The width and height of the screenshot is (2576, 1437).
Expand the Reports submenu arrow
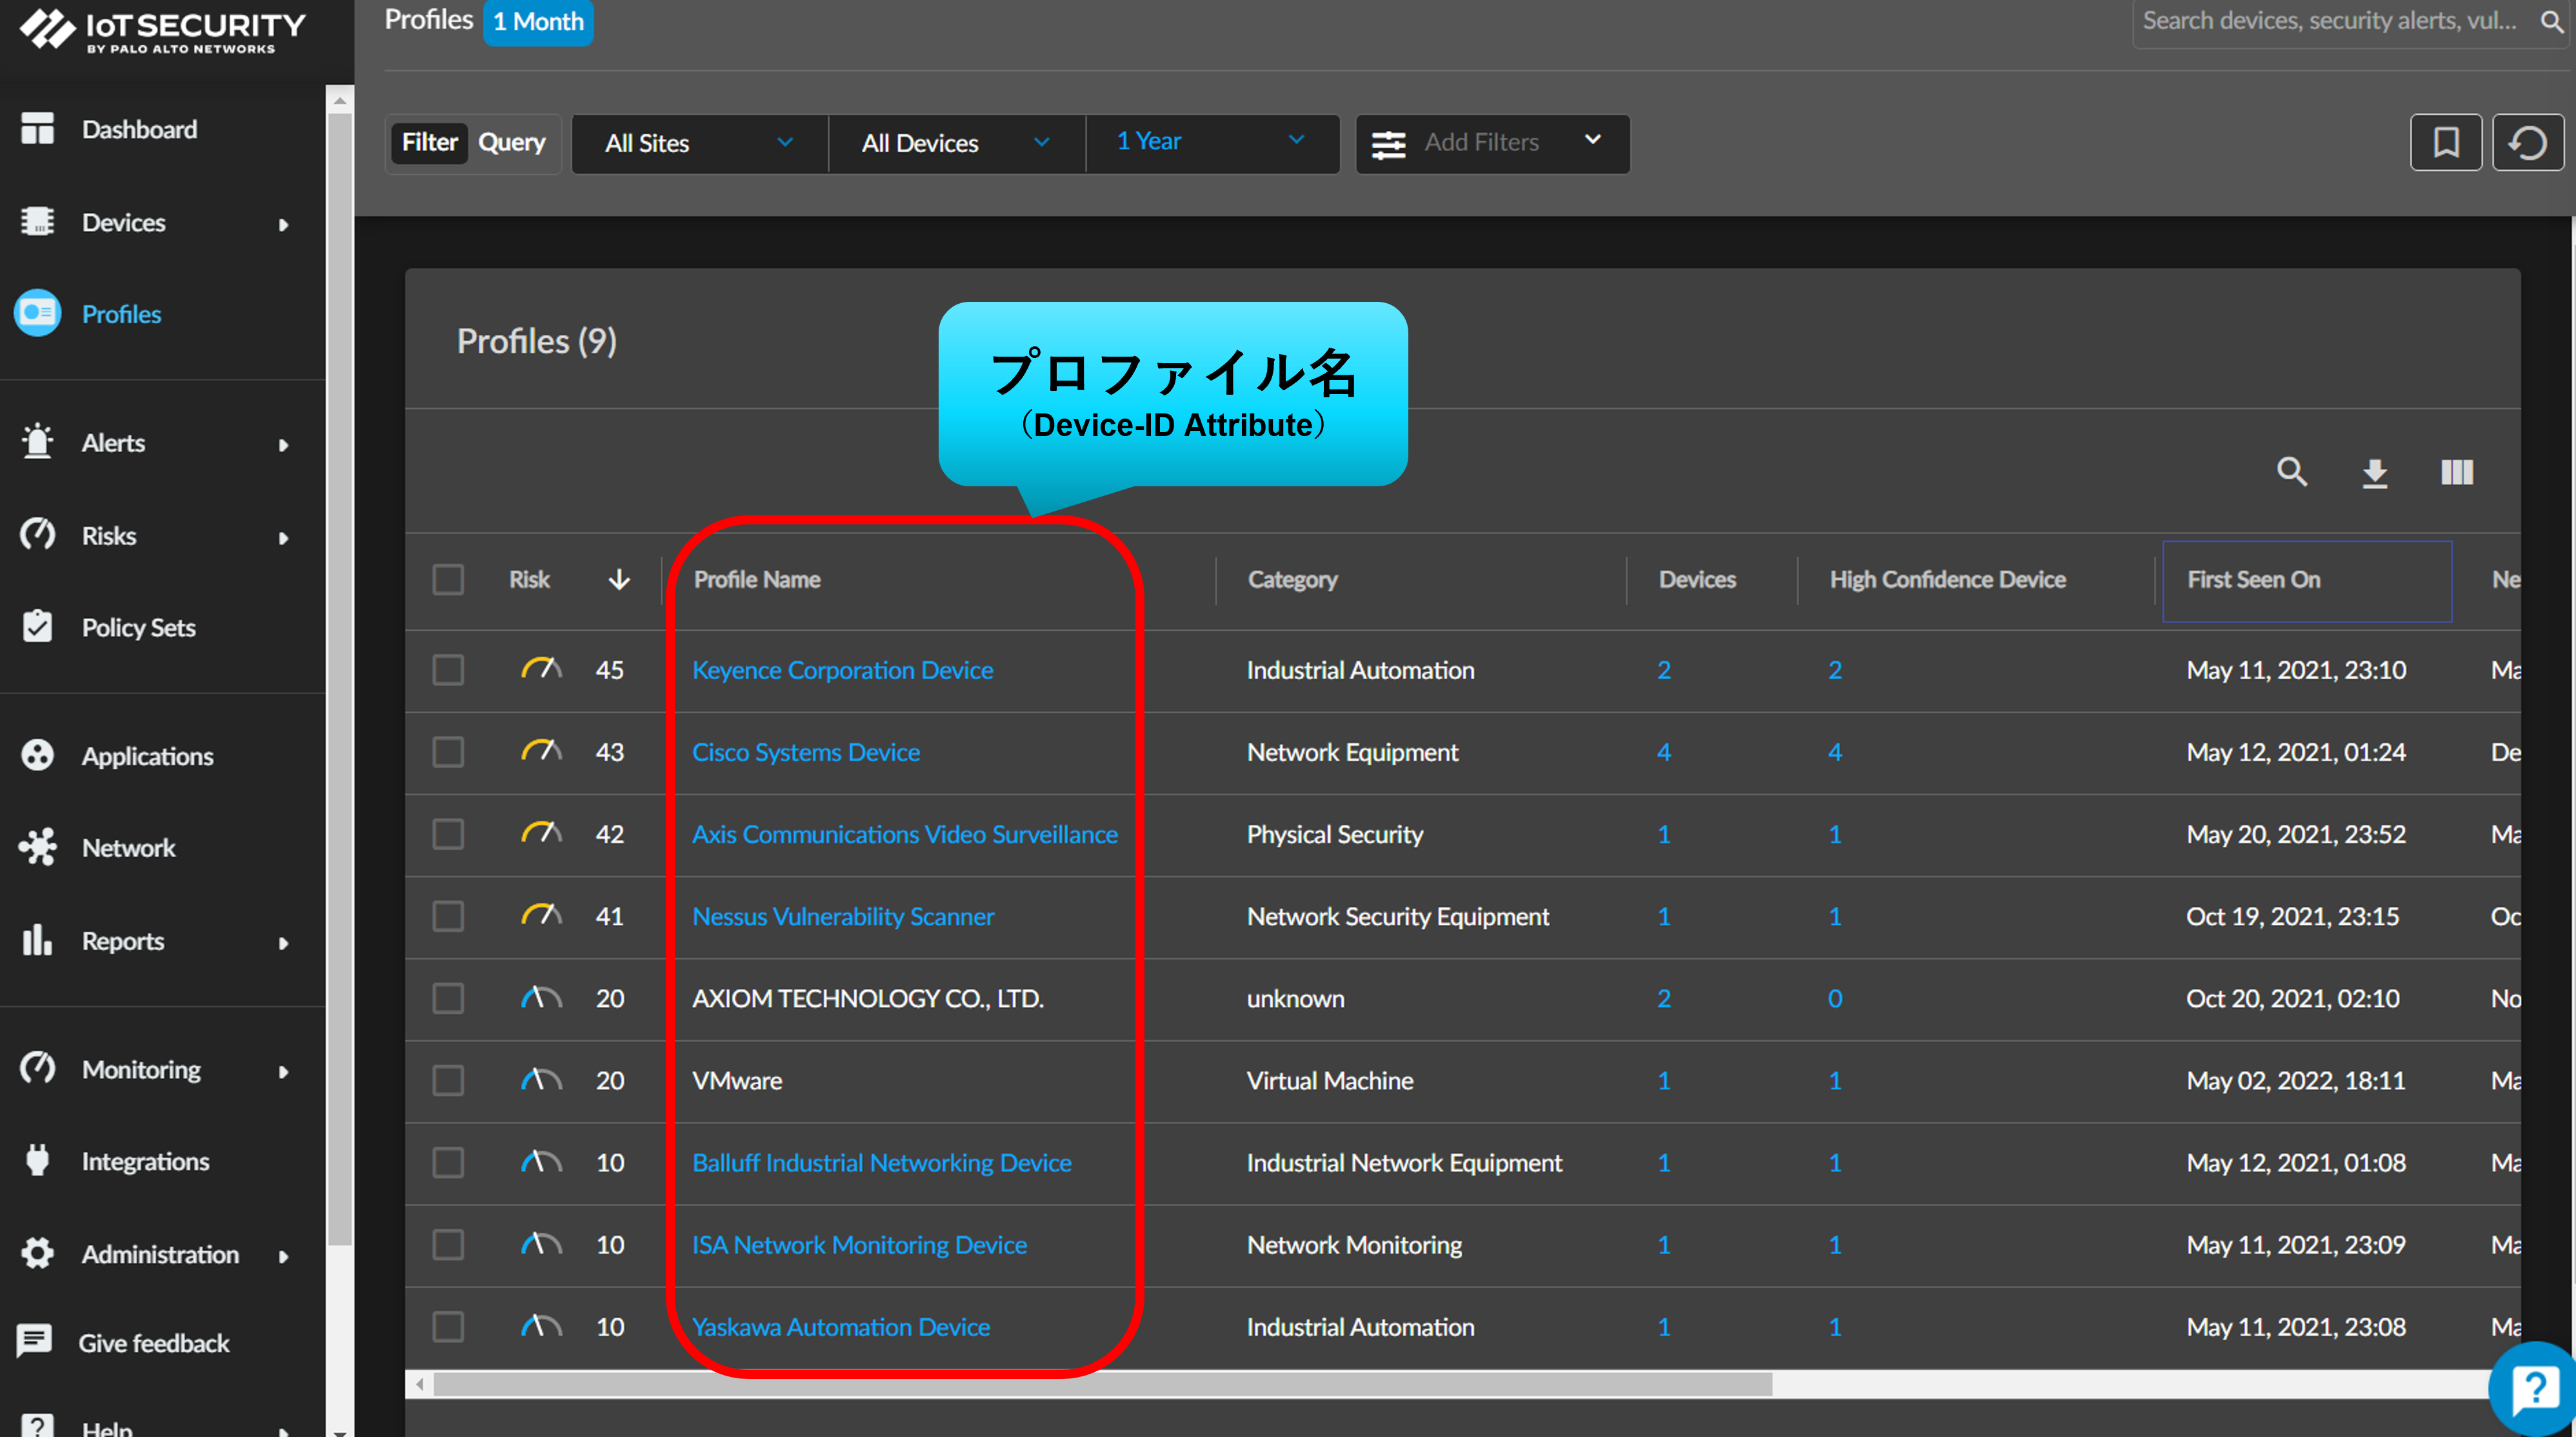pos(283,942)
